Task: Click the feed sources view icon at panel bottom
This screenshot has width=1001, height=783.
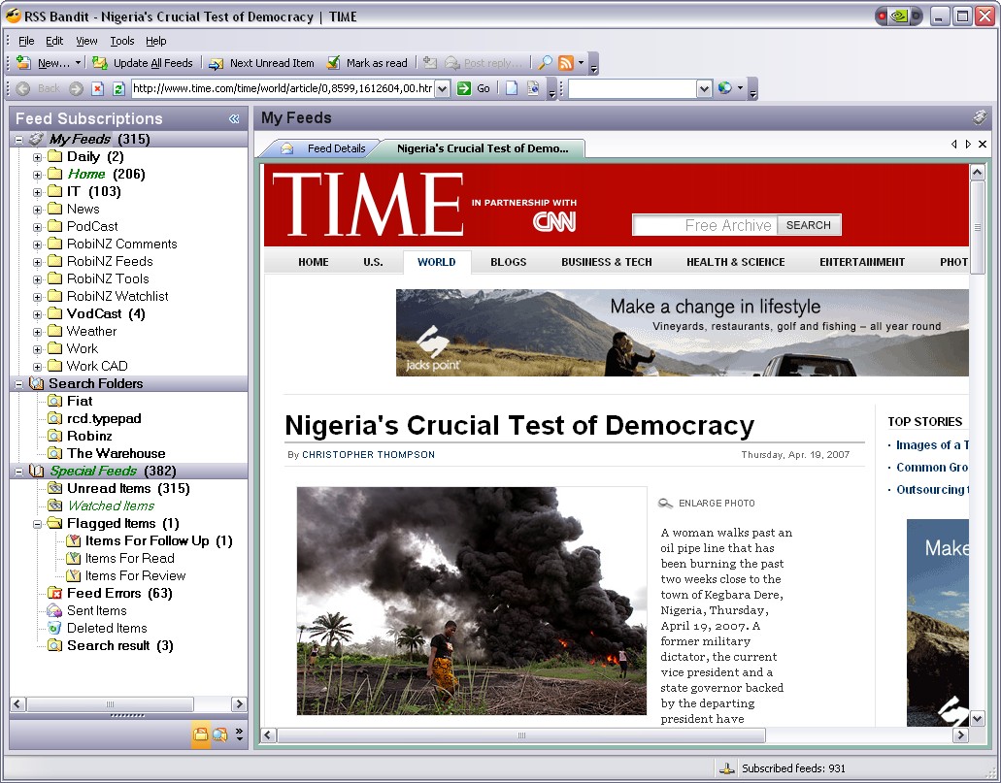Action: 219,734
